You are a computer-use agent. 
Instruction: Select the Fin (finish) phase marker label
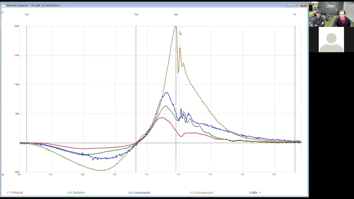click(x=295, y=14)
